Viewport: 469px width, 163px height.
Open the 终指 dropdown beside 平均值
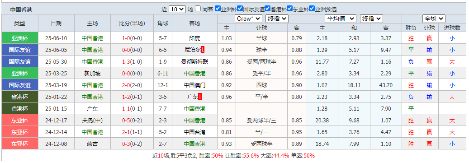click(371, 19)
